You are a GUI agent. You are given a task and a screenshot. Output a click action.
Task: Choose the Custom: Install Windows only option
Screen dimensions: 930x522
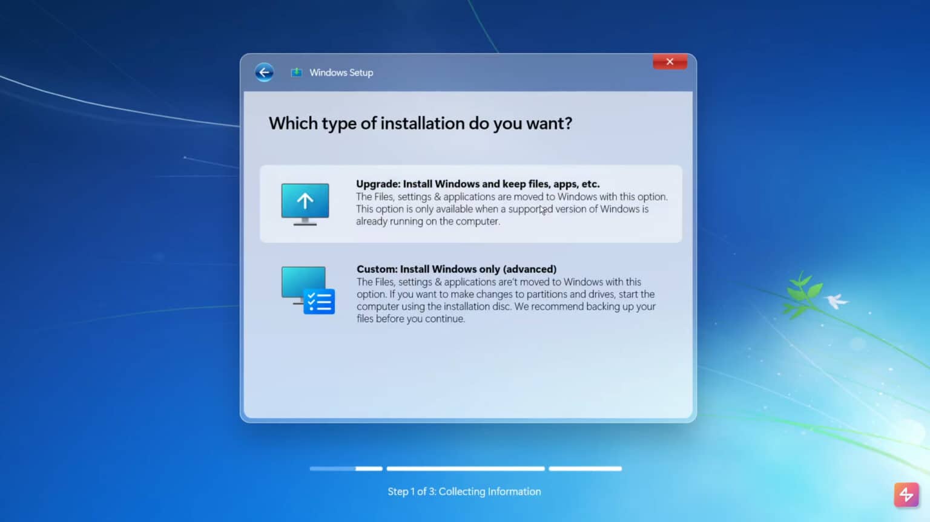click(470, 293)
